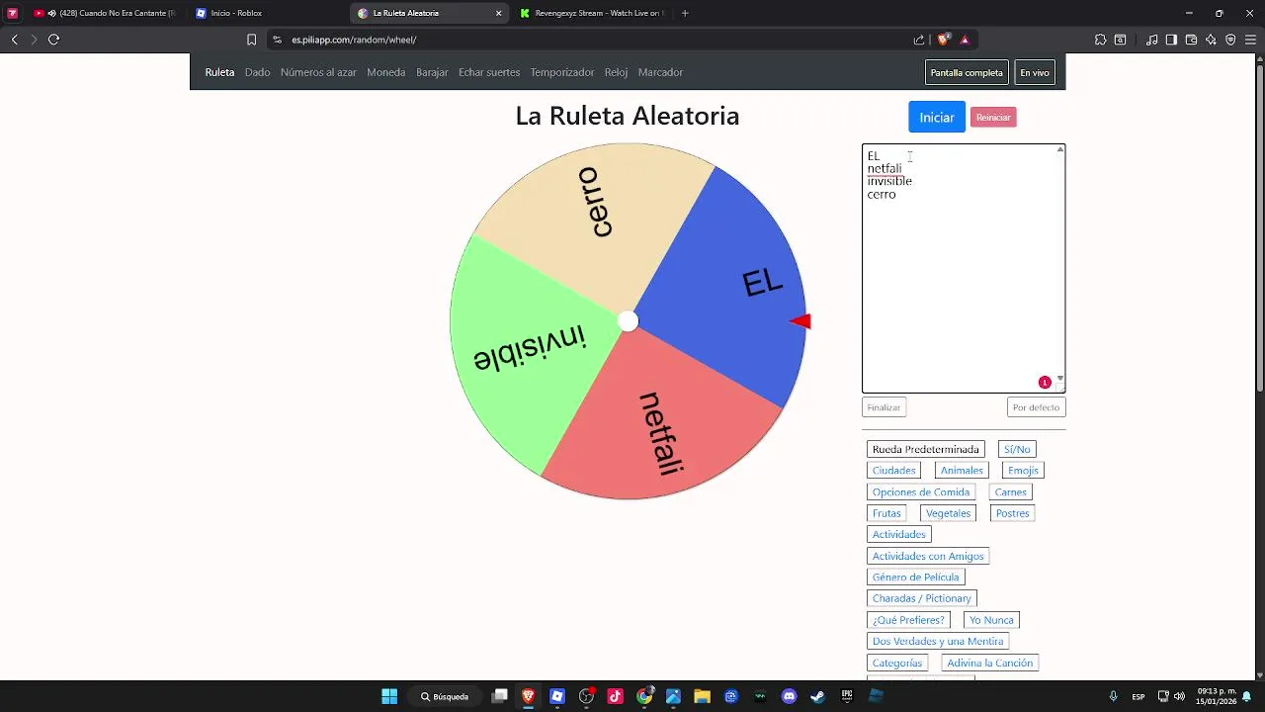This screenshot has width=1265, height=712.
Task: Select Ruleta in the site menu
Action: coord(219,72)
